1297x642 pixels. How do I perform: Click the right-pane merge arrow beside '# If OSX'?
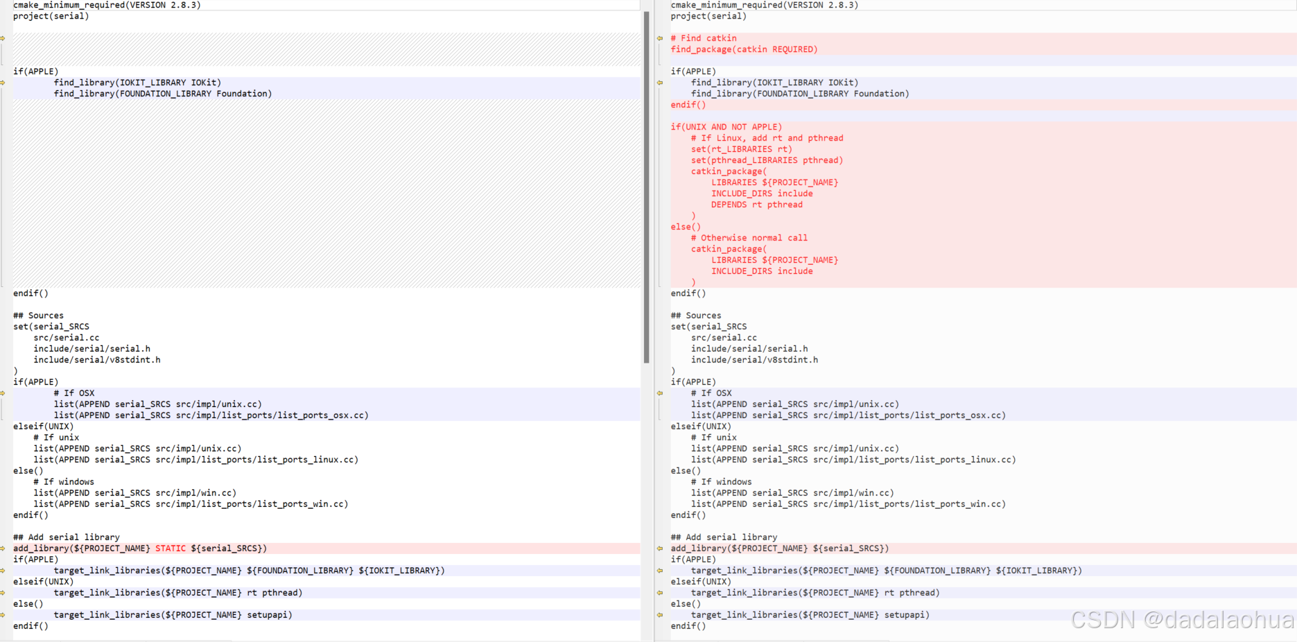660,393
